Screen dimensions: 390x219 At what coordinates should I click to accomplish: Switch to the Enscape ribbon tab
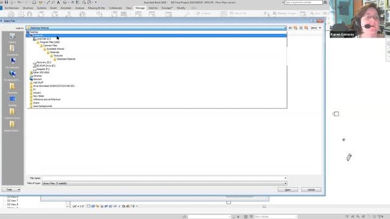167,8
